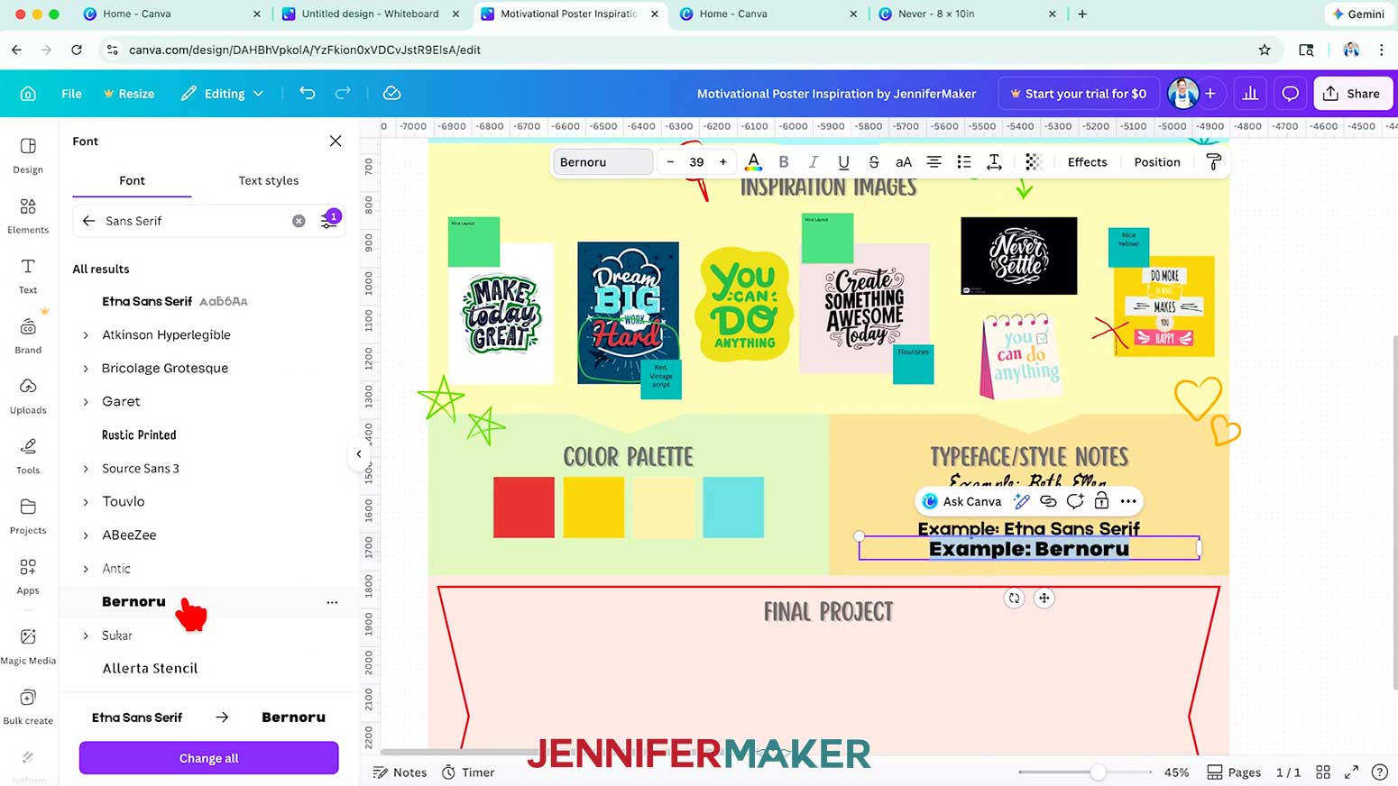Open the Apps sidebar panel
Screen dimensions: 1398x786
tap(28, 577)
